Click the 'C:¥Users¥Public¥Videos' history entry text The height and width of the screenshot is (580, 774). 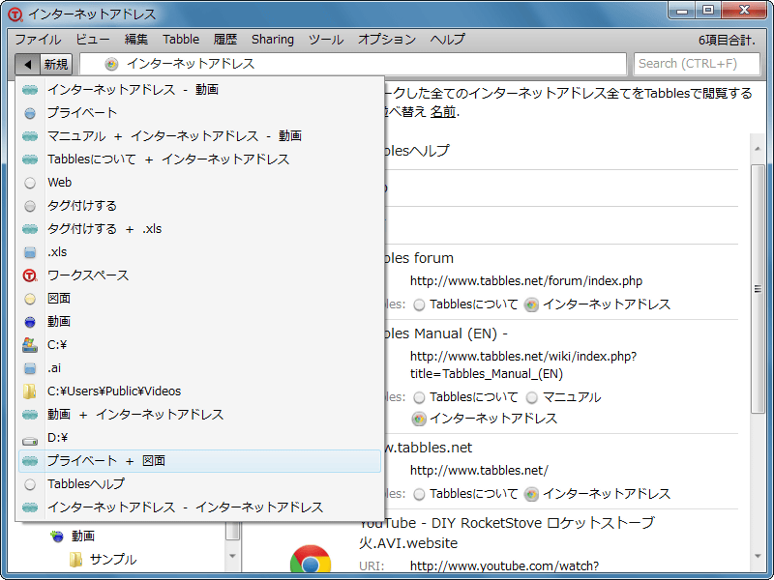(114, 391)
